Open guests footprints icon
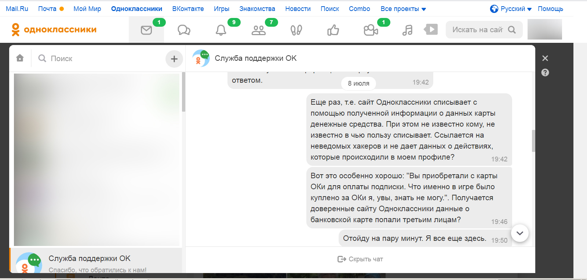Screen dimensions: 587x280 tap(296, 30)
